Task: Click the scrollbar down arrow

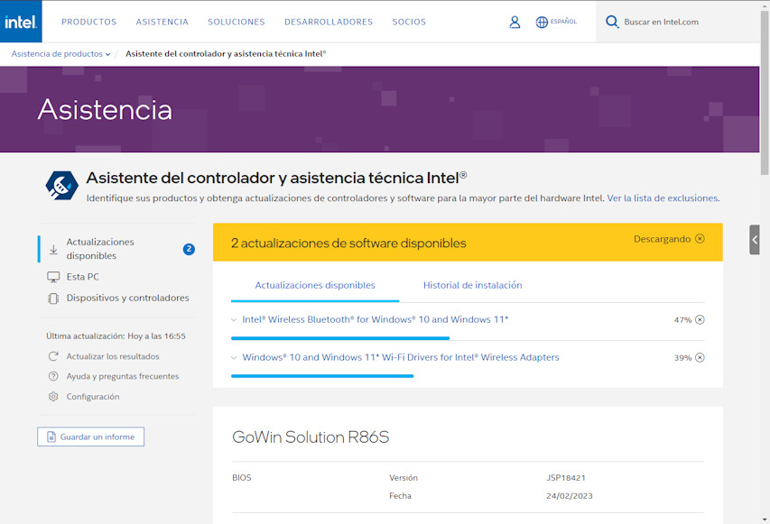Action: (765, 519)
